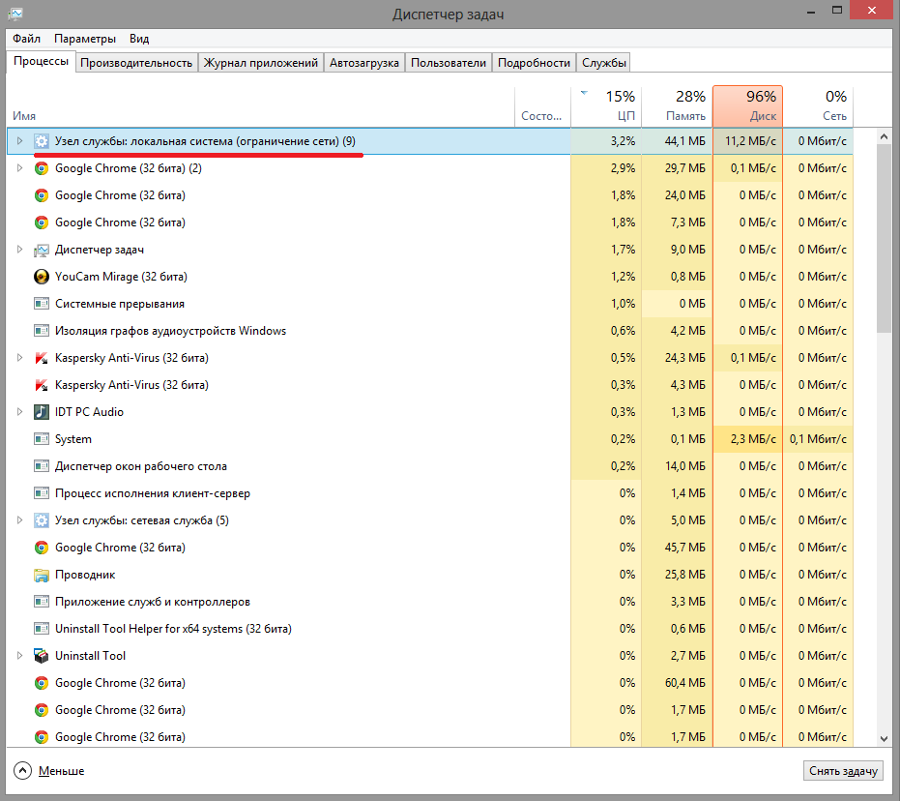Click the Диспетчер задач process icon
This screenshot has height=801, width=900.
point(42,250)
